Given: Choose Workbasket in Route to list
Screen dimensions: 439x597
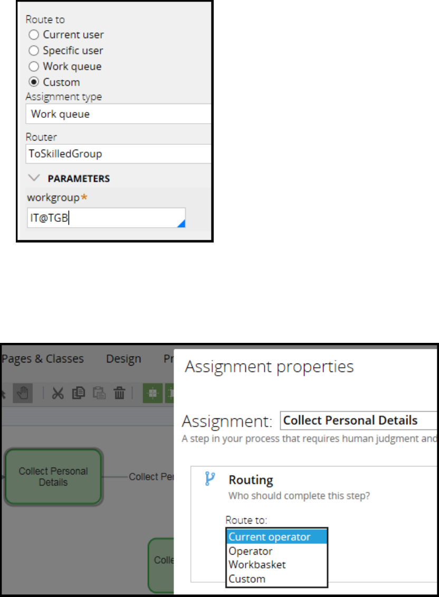Looking at the screenshot, I should coord(256,564).
